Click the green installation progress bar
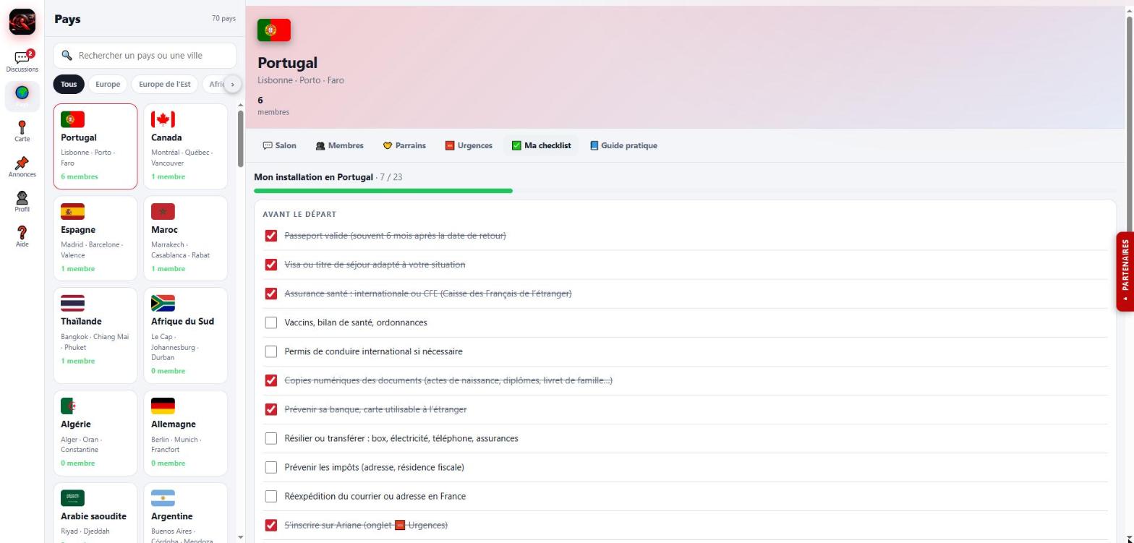Viewport: 1134px width, 543px height. coord(383,191)
